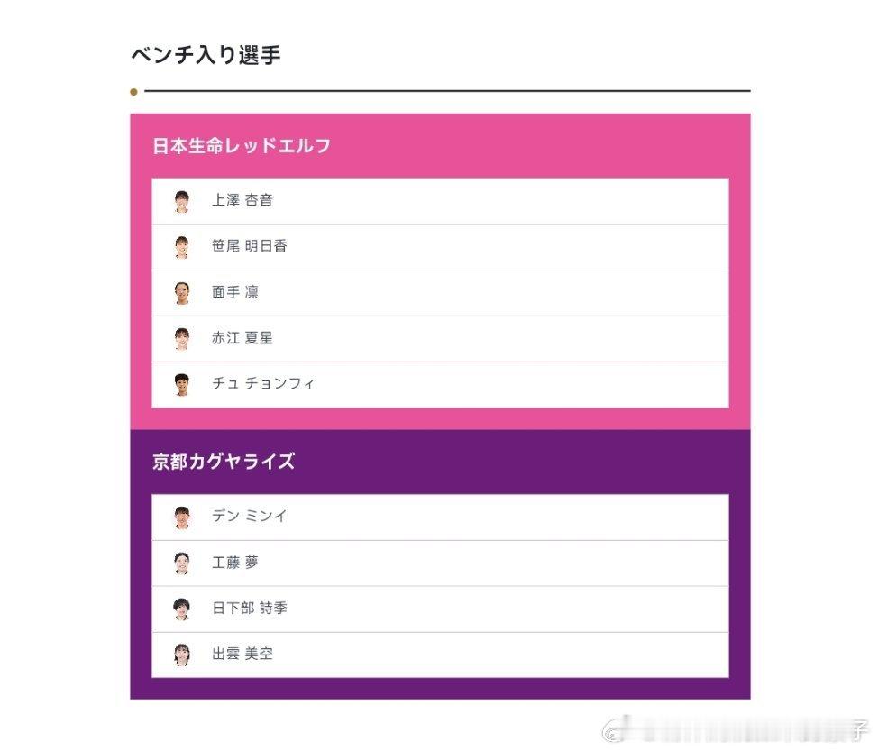Open player name 笹尾 明日香

[249, 246]
